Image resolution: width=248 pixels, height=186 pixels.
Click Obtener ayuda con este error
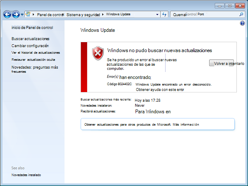point(160,90)
